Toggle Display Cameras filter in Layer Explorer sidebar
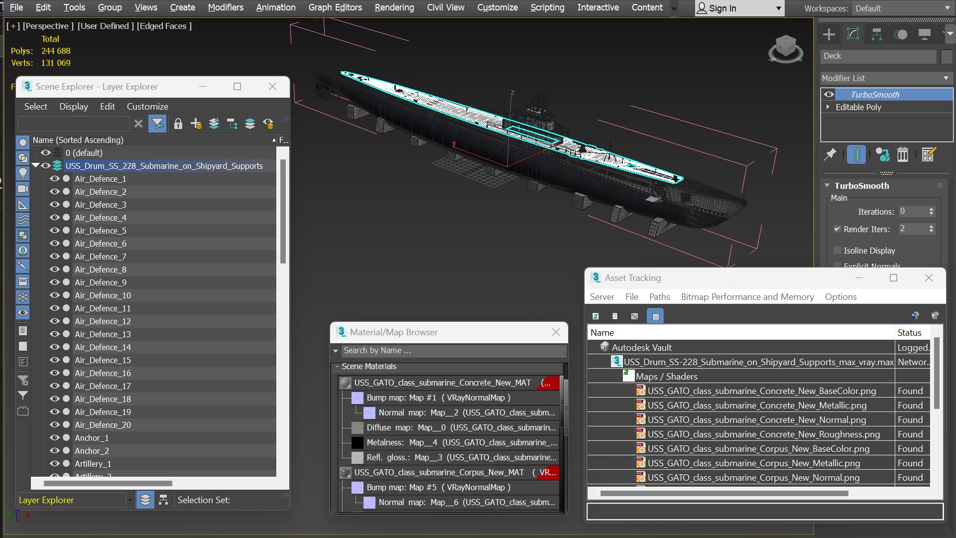Image resolution: width=956 pixels, height=538 pixels. pos(23,189)
